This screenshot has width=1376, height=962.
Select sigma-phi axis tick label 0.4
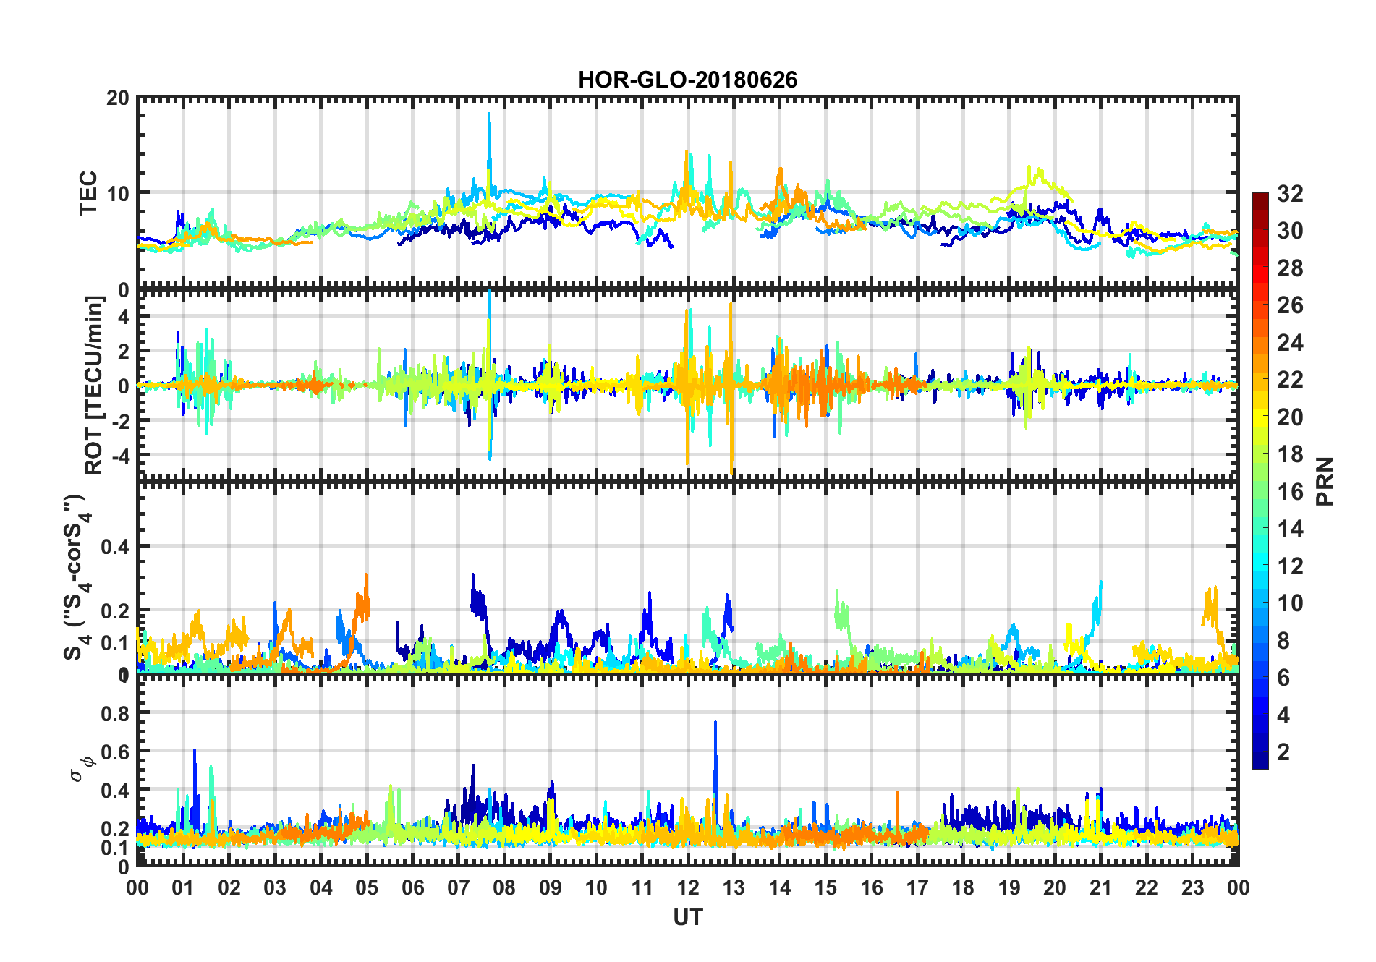tap(116, 790)
